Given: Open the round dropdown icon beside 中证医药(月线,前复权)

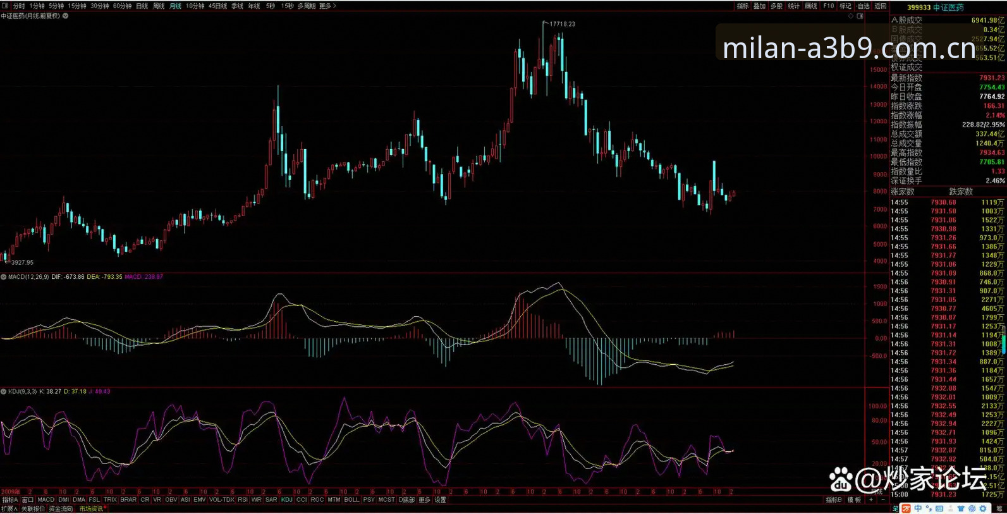Looking at the screenshot, I should (65, 16).
